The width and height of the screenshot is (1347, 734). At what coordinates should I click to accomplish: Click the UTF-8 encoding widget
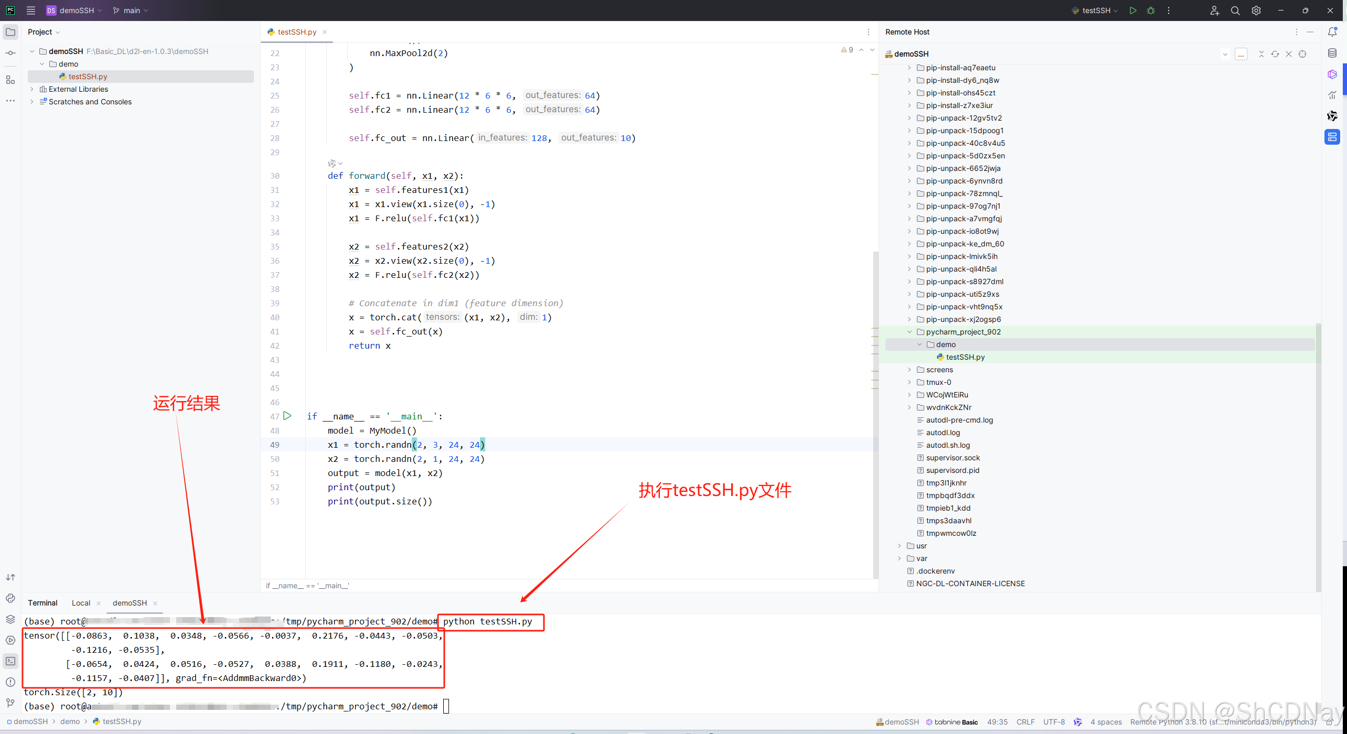(1054, 722)
